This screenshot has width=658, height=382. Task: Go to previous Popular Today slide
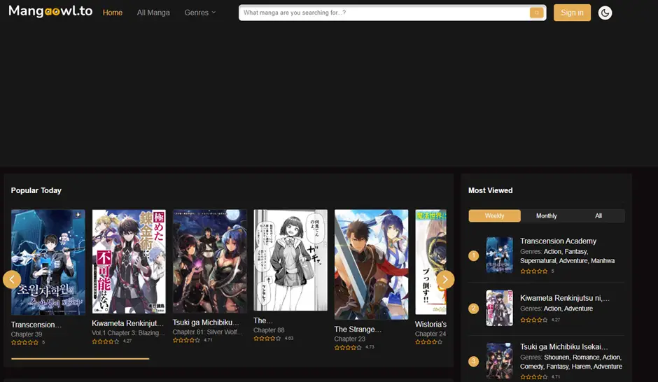pos(12,279)
